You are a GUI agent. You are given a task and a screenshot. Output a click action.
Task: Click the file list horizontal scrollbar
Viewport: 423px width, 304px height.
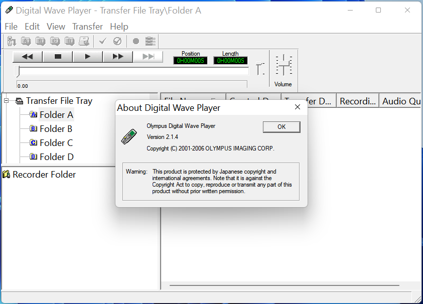click(x=285, y=285)
